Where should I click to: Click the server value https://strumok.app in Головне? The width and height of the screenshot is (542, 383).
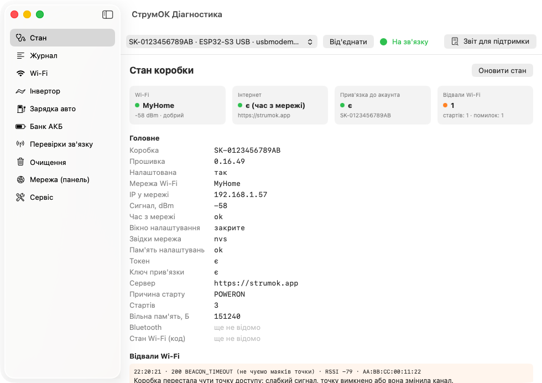(256, 283)
